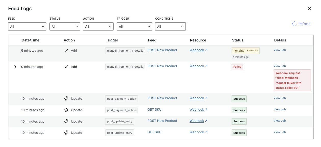Open the ACTION filter dropdown
The height and width of the screenshot is (147, 321).
click(98, 26)
